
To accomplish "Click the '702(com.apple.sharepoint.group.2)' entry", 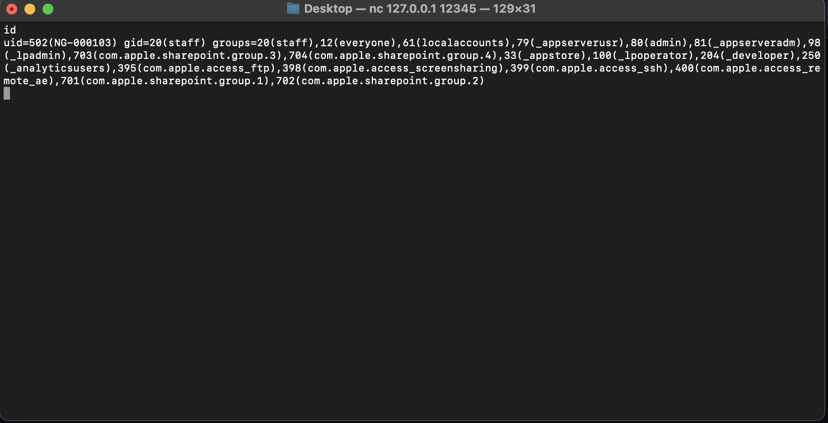I will (381, 81).
